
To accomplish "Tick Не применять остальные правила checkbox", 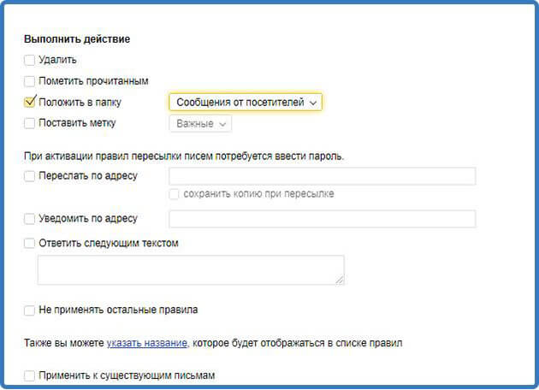I will click(30, 310).
